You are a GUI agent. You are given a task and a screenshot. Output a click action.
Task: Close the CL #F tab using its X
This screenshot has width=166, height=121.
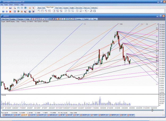pos(15,115)
